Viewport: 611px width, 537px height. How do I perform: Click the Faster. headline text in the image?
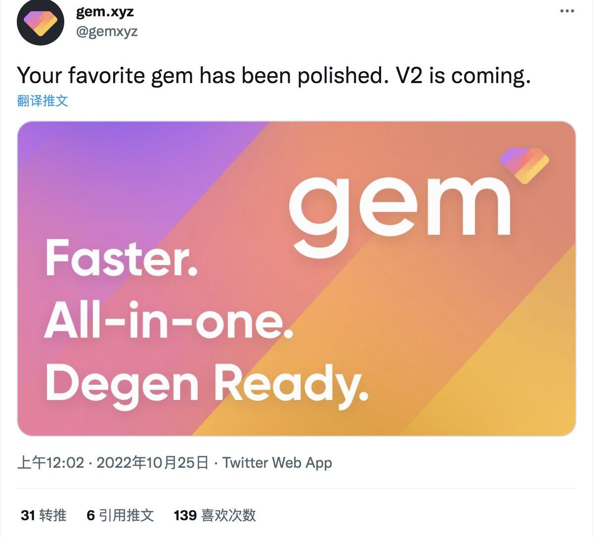[121, 259]
